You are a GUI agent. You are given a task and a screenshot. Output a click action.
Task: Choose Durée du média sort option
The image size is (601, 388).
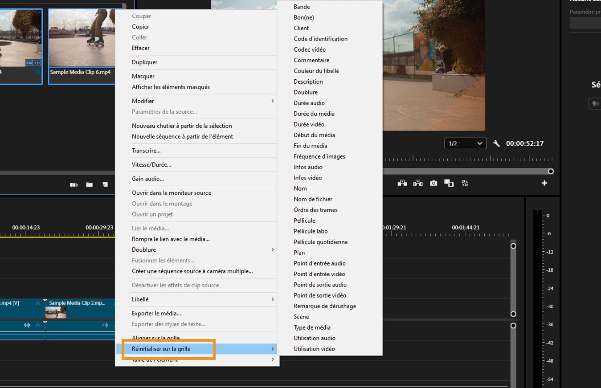pos(314,114)
